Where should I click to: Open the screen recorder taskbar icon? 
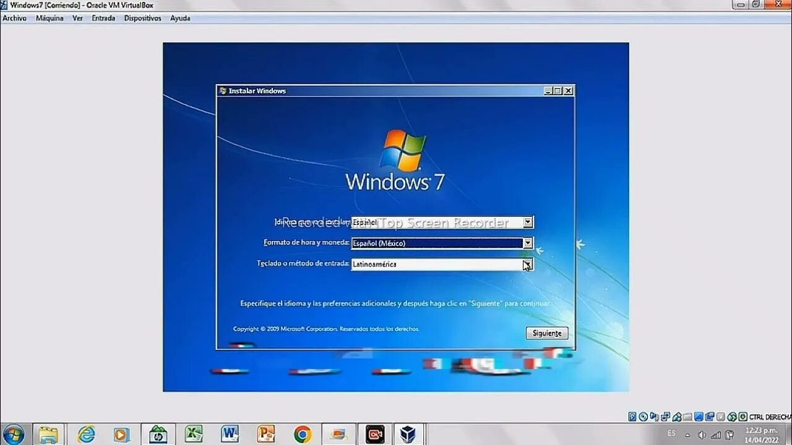(375, 434)
